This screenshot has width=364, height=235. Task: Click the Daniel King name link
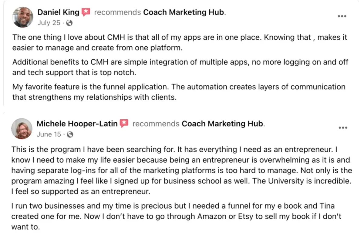click(x=58, y=12)
